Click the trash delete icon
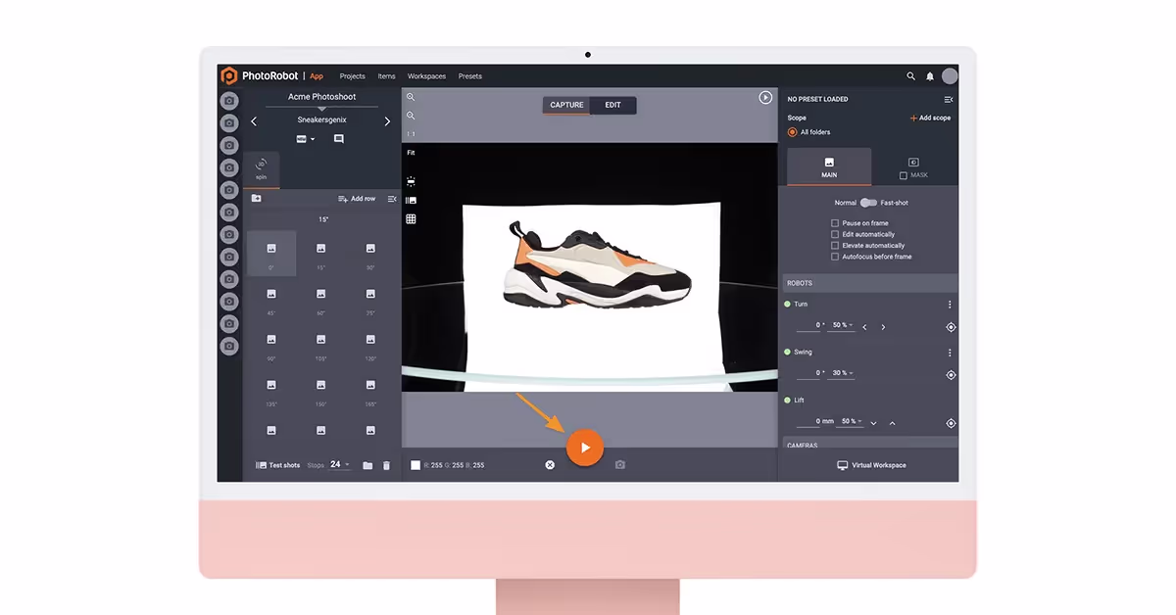The width and height of the screenshot is (1176, 615). pos(386,465)
